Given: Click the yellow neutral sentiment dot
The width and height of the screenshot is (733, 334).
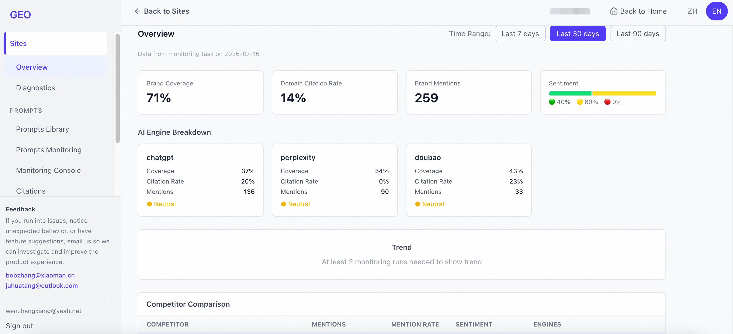Looking at the screenshot, I should tap(579, 102).
